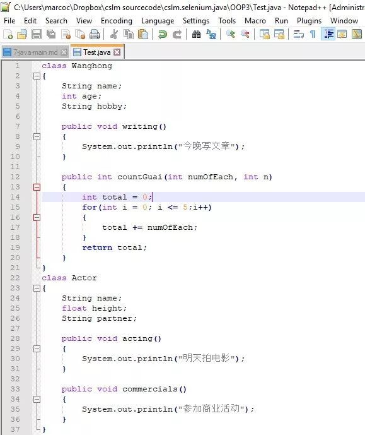Open Find with the binoculars icon

pyautogui.click(x=196, y=34)
